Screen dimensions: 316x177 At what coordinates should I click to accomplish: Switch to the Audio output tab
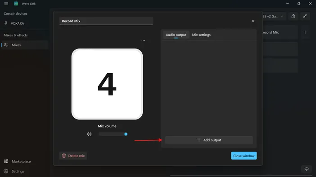(x=176, y=35)
